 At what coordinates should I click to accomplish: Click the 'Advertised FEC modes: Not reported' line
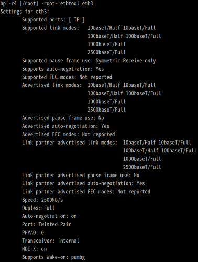(x=69, y=134)
